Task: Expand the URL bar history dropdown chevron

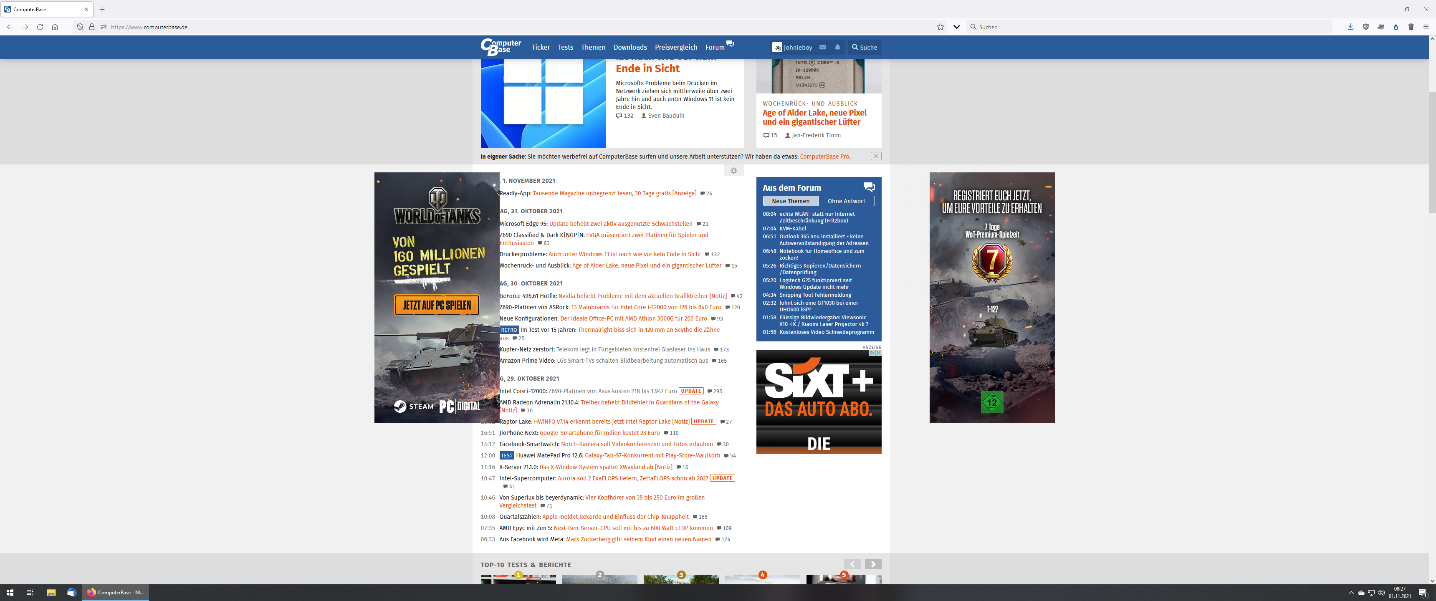Action: [957, 27]
